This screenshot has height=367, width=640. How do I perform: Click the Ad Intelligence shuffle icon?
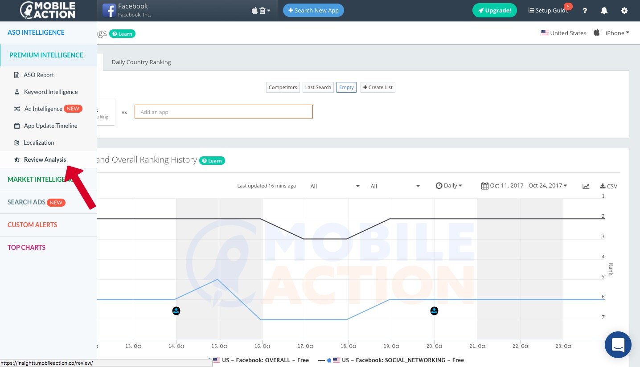(17, 109)
